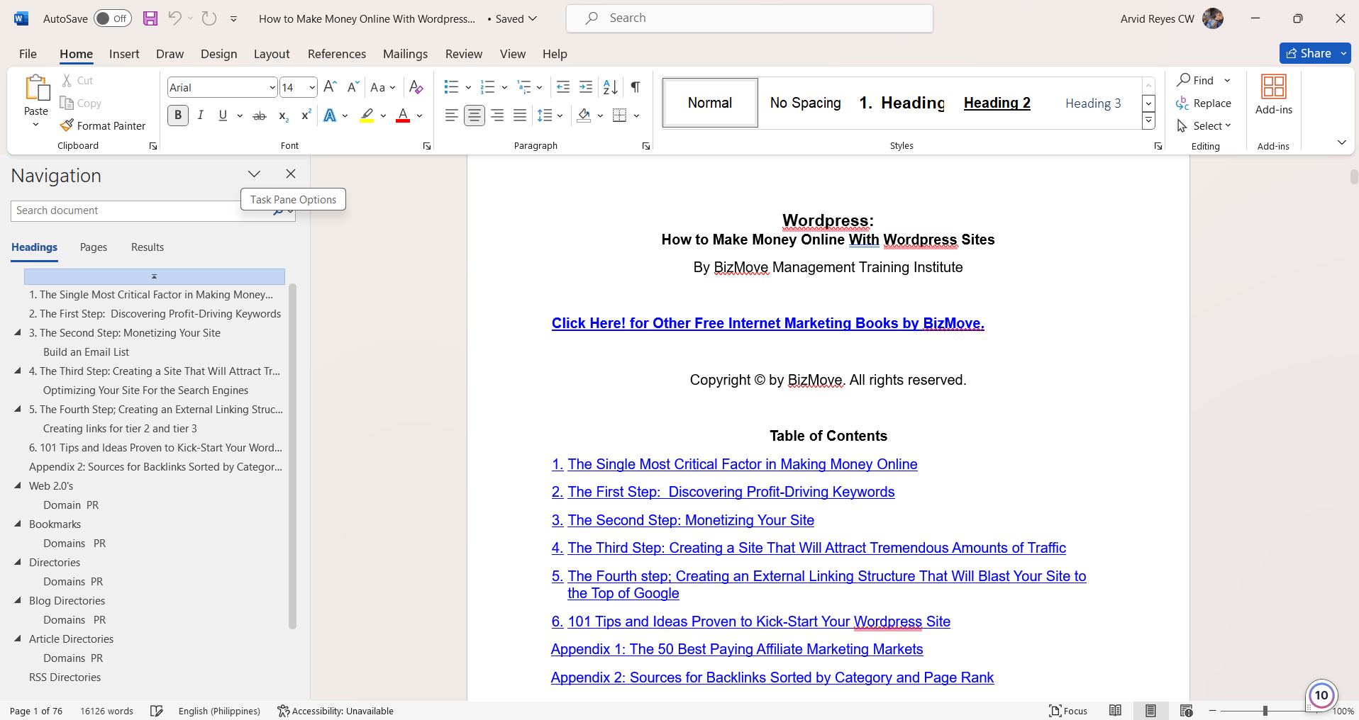This screenshot has height=720, width=1359.
Task: Increase paragraph indent
Action: click(x=586, y=87)
